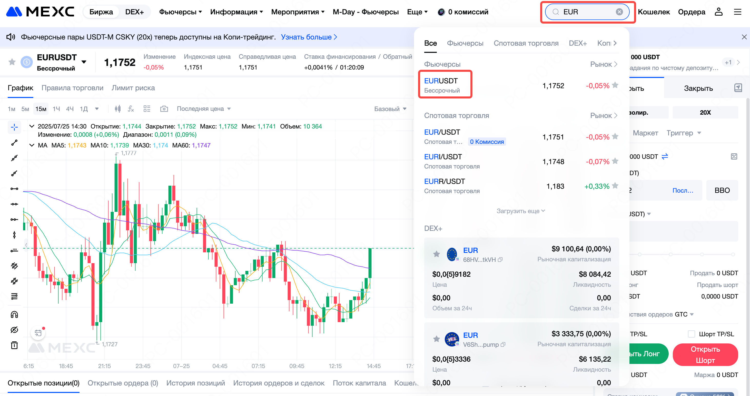Select the 1Ч timeframe
This screenshot has width=750, height=396.
point(56,108)
